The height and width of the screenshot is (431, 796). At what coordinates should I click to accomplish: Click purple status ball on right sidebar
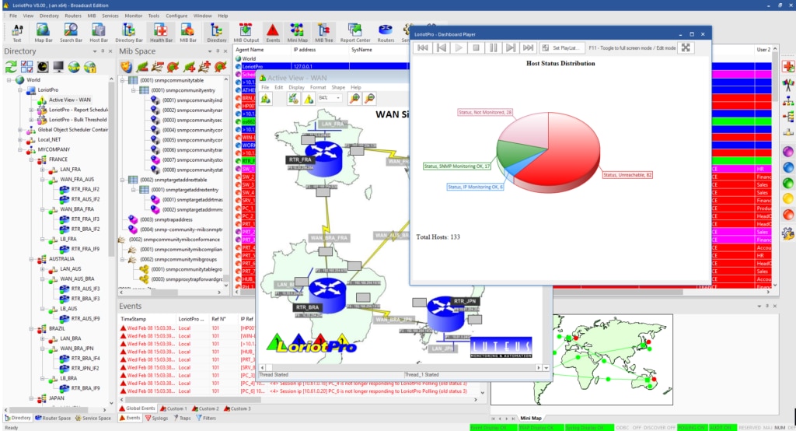(788, 152)
